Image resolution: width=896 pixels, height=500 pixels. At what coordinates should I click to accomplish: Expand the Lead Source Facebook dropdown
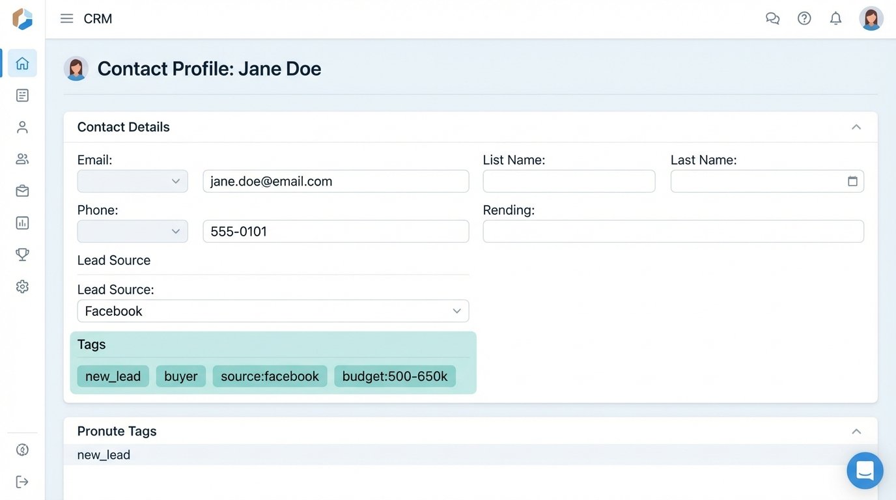pyautogui.click(x=273, y=311)
